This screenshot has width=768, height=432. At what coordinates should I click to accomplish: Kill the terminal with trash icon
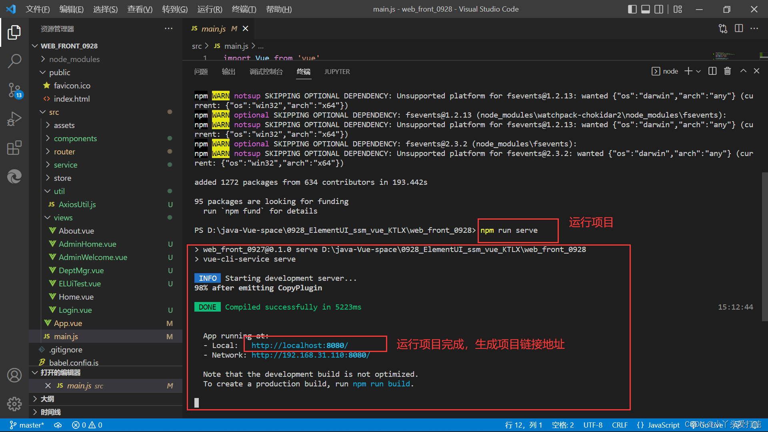point(728,71)
